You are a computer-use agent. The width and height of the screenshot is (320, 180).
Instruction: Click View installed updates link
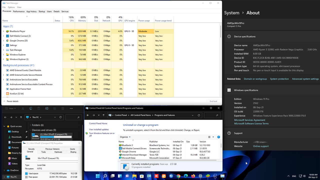click(99, 129)
